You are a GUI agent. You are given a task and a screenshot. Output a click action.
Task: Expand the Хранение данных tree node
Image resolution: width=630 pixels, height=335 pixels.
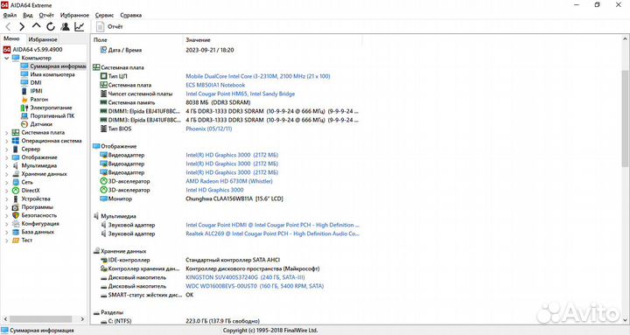click(x=6, y=174)
